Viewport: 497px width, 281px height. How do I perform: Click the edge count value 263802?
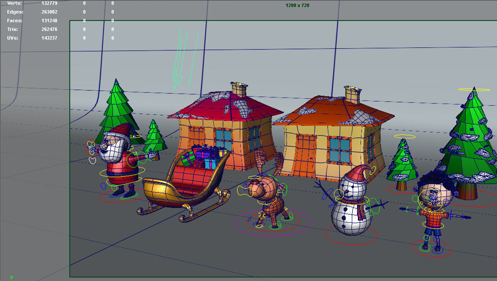[x=50, y=12]
